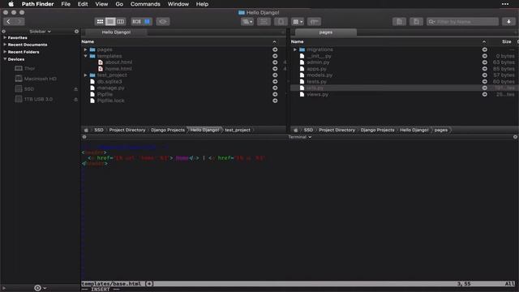The image size is (519, 292).
Task: Click the round icon on models.py row
Action: click(485, 75)
